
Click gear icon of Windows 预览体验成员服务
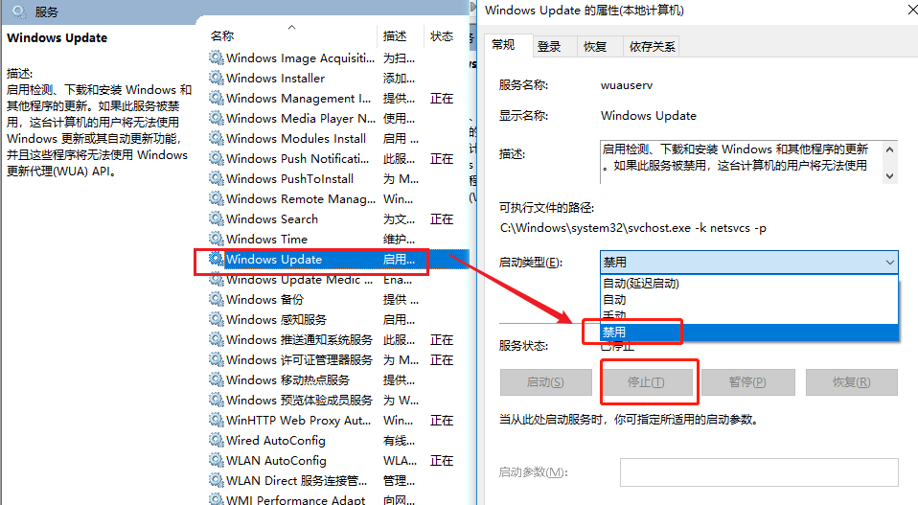217,400
